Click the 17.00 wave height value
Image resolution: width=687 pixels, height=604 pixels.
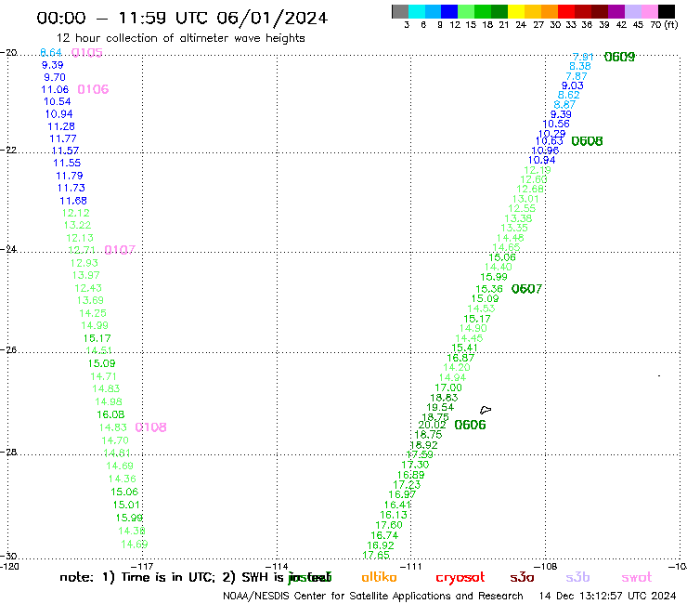448,387
